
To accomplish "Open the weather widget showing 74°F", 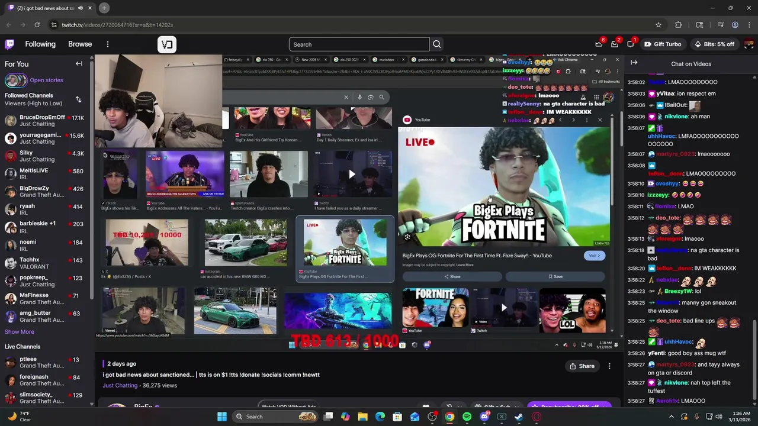I will [18, 417].
